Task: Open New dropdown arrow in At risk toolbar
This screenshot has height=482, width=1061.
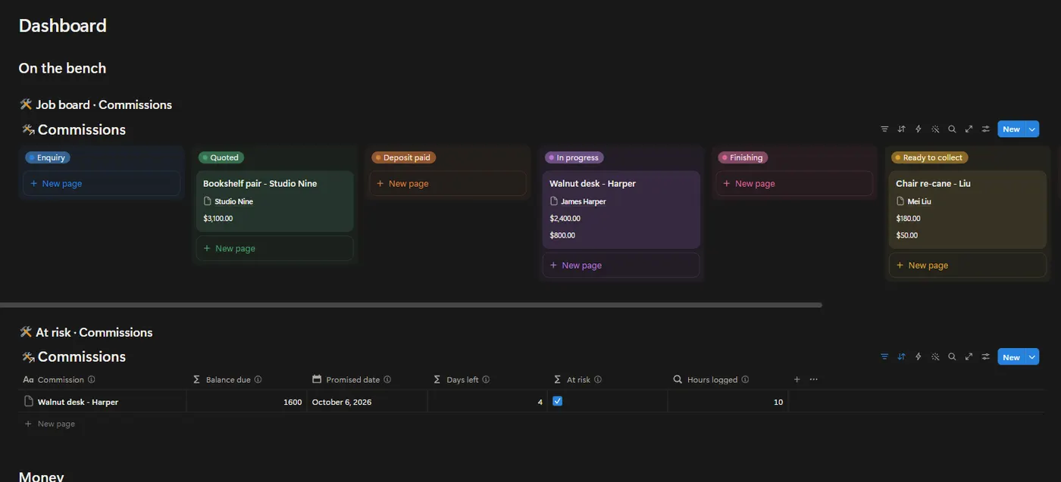Action: click(1031, 357)
